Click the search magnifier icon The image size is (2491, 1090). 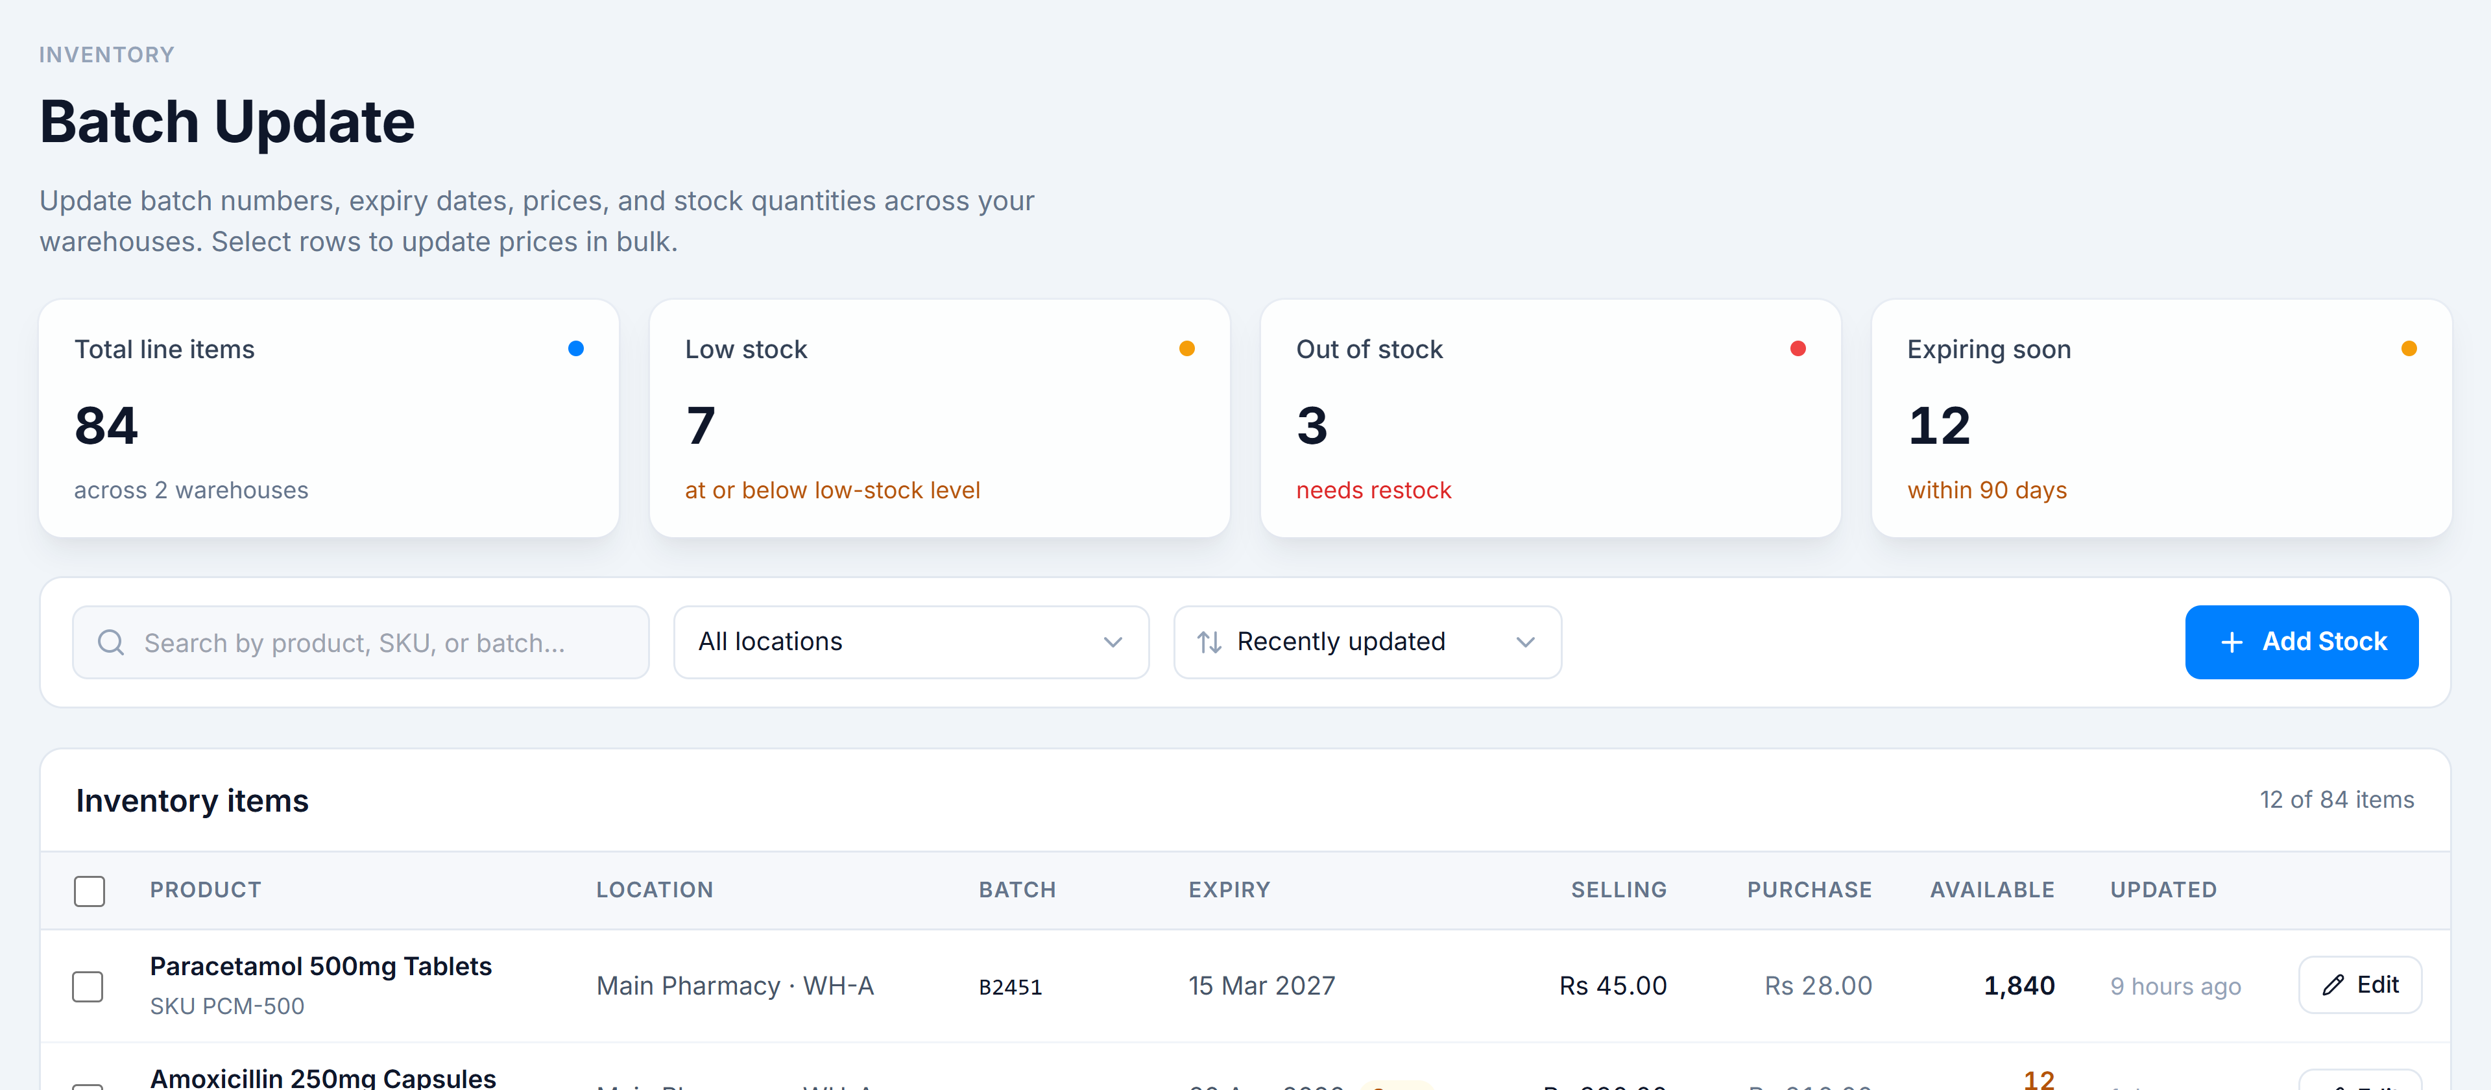pyautogui.click(x=111, y=642)
